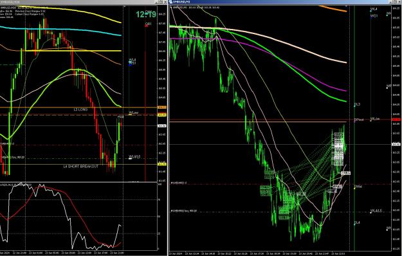
Task: Select the WL4/L5 label in right chart
Action: [x=376, y=211]
